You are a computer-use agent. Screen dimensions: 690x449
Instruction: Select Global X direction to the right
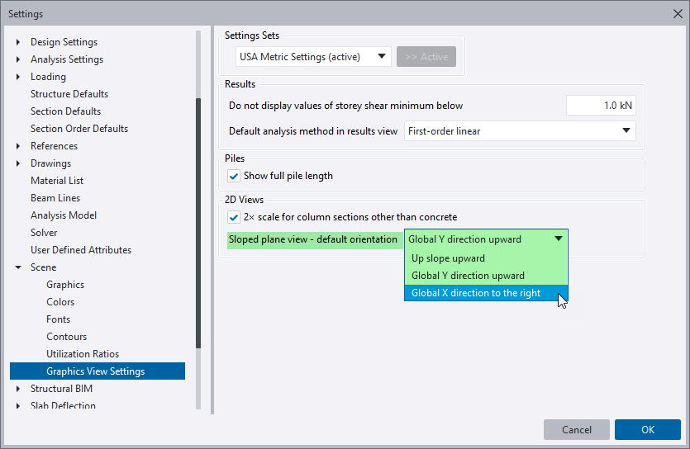point(476,293)
